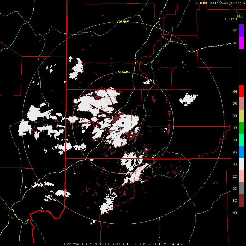Click the RF legend label
The image size is (246, 246).
235,31
